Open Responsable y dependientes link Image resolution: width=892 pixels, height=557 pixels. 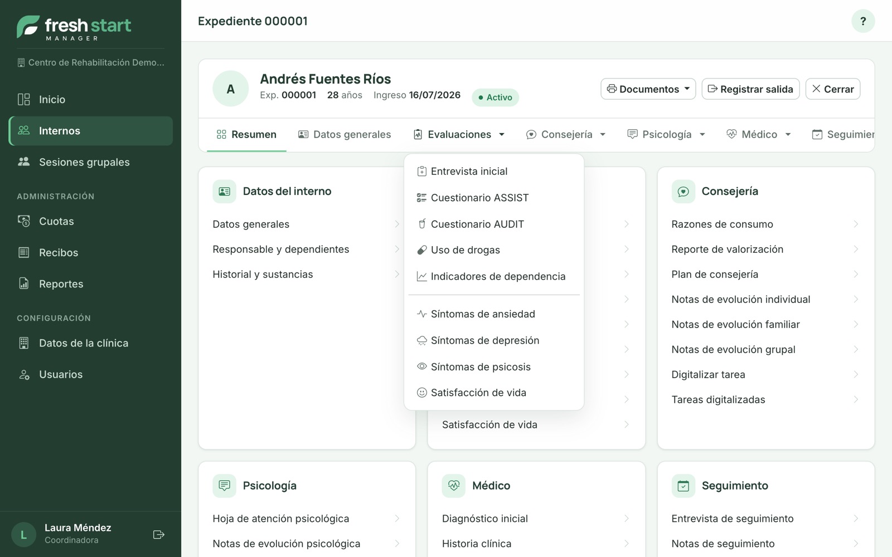[307, 249]
